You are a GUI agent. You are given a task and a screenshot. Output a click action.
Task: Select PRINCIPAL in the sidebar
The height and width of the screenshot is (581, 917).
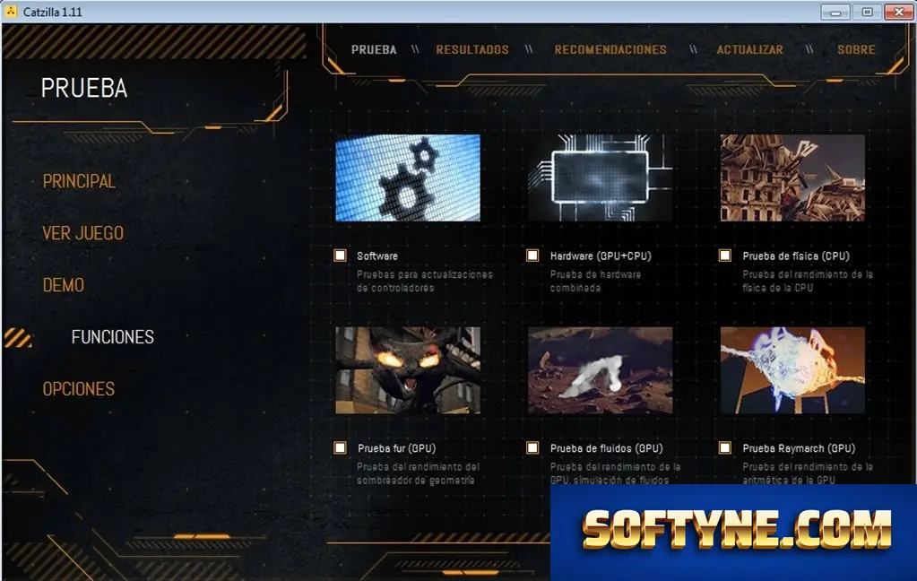click(x=79, y=181)
